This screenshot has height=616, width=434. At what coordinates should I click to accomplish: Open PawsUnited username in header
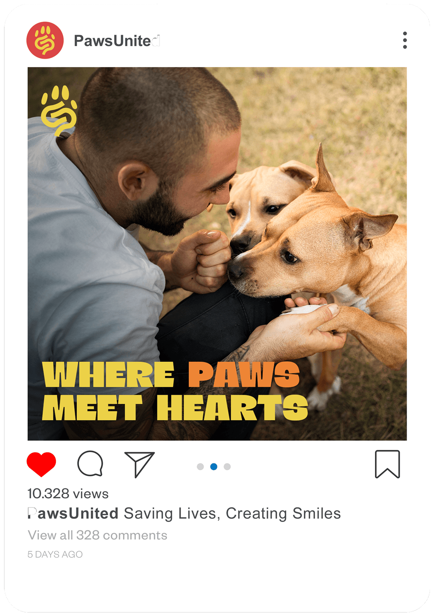[117, 41]
